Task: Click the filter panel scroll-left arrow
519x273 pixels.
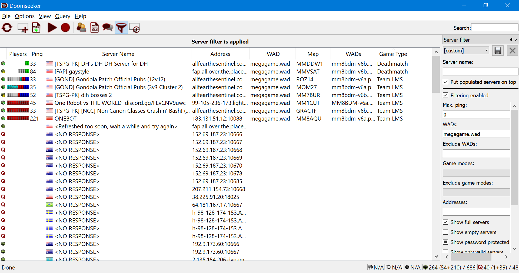Action: [x=447, y=257]
